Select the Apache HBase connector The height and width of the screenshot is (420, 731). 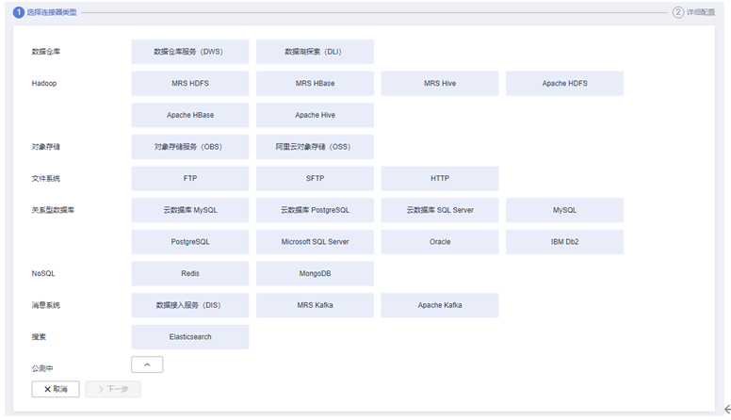(189, 115)
